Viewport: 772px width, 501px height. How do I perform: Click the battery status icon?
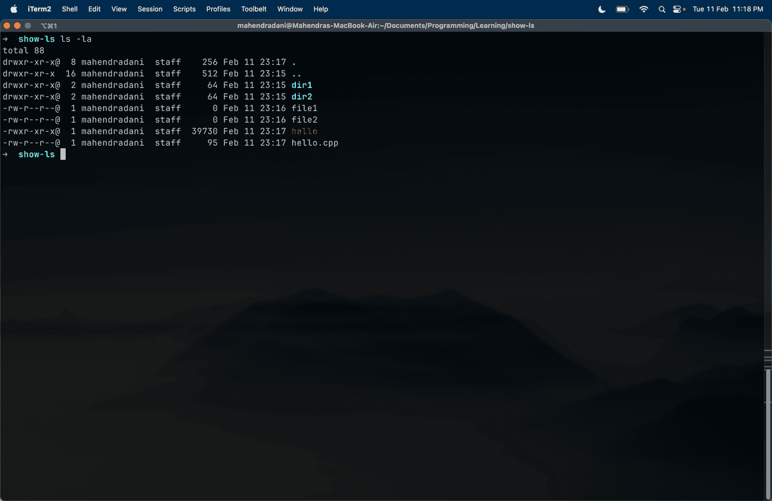[x=621, y=9]
